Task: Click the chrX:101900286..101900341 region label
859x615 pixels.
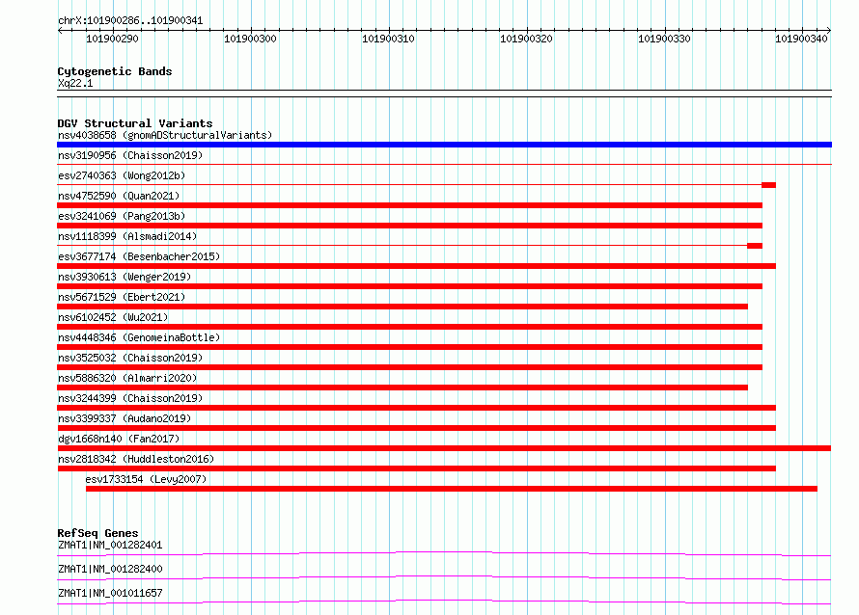Action: coord(130,20)
